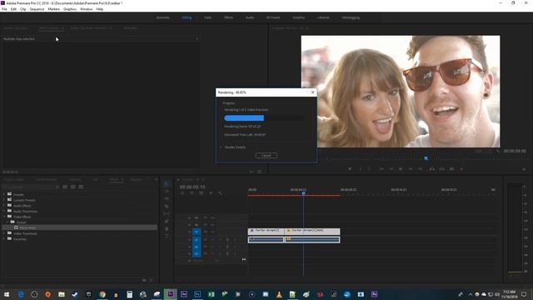Click the Export Frame camera icon

pyautogui.click(x=451, y=169)
